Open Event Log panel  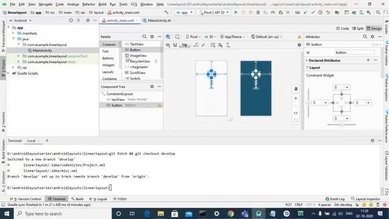point(335,199)
